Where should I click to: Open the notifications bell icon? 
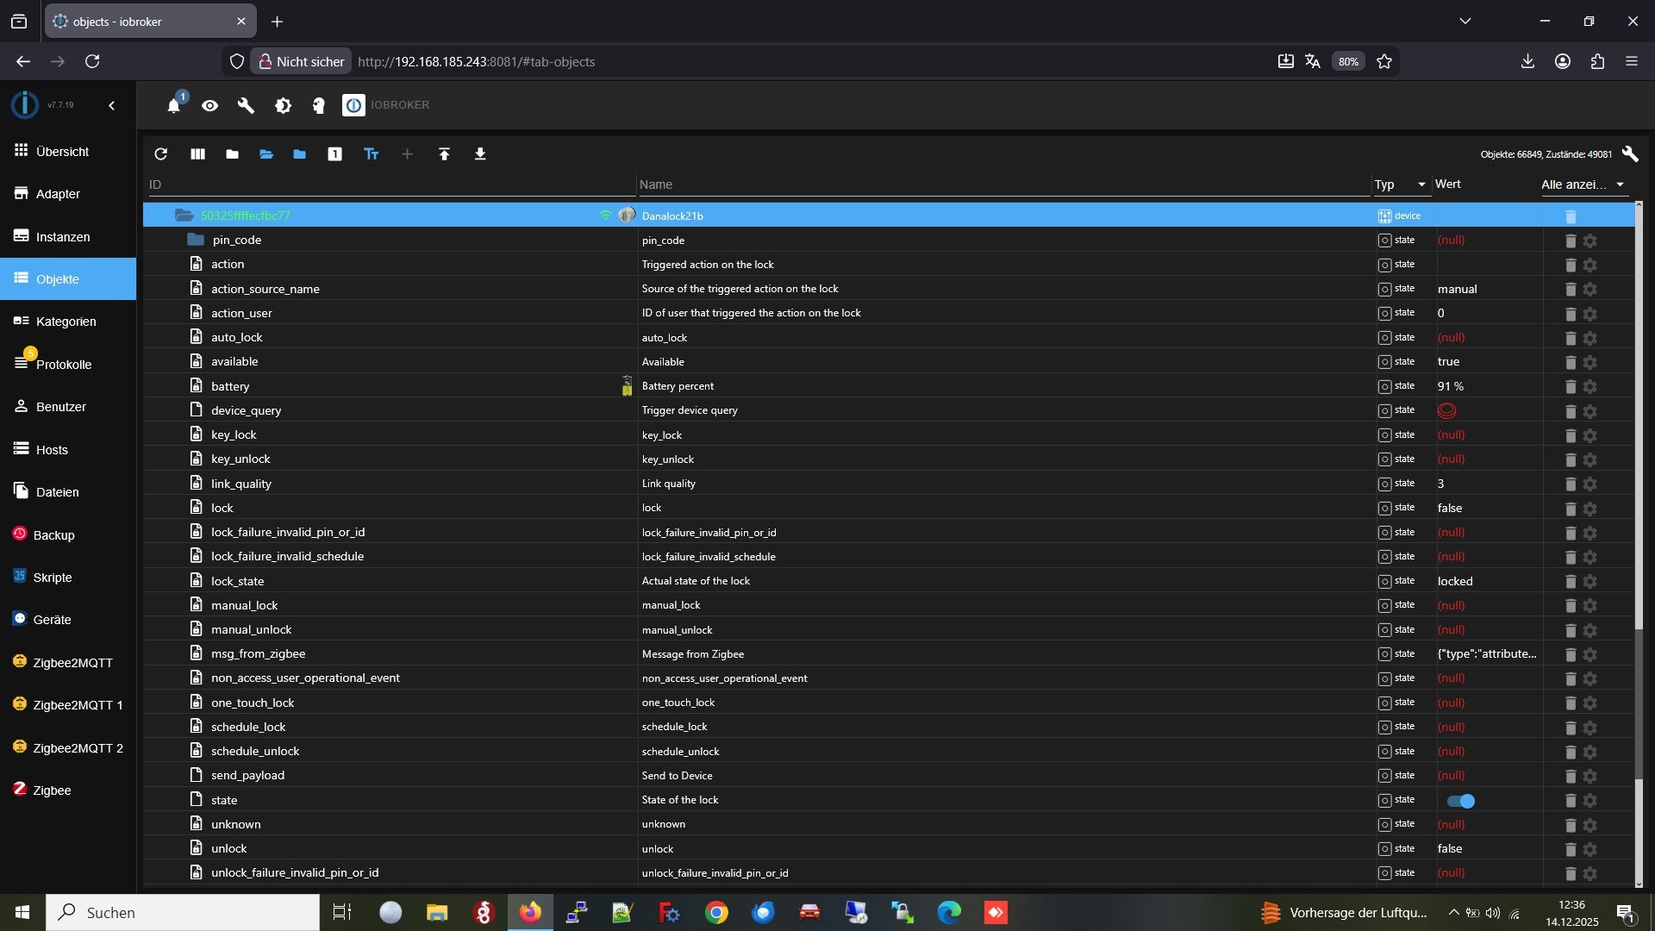coord(173,105)
